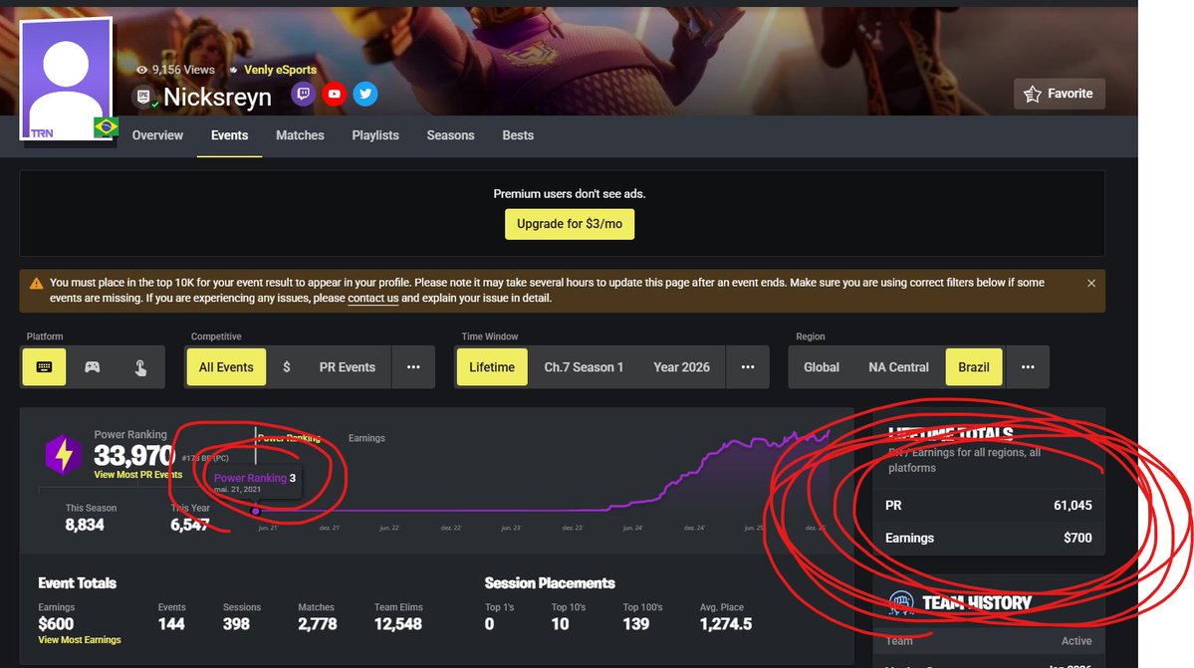Viewport: 1194px width, 668px height.
Task: Click the purple marker on the ranking chart
Action: 256,512
